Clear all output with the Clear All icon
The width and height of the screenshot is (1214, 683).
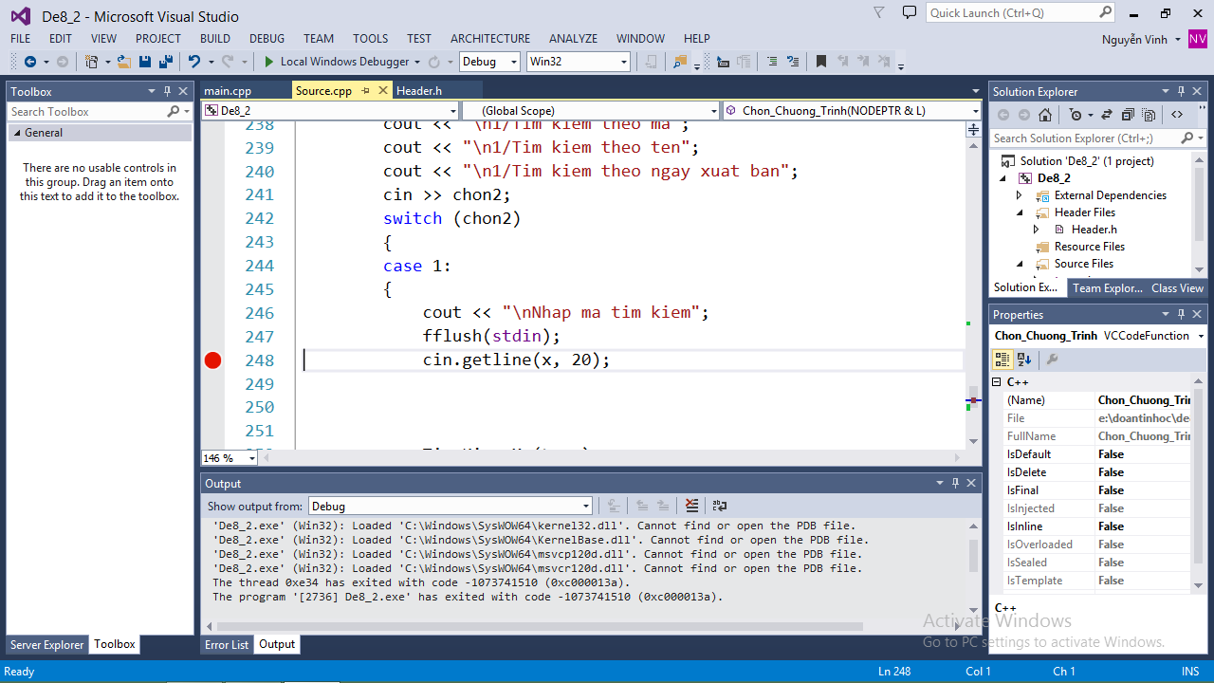point(691,506)
